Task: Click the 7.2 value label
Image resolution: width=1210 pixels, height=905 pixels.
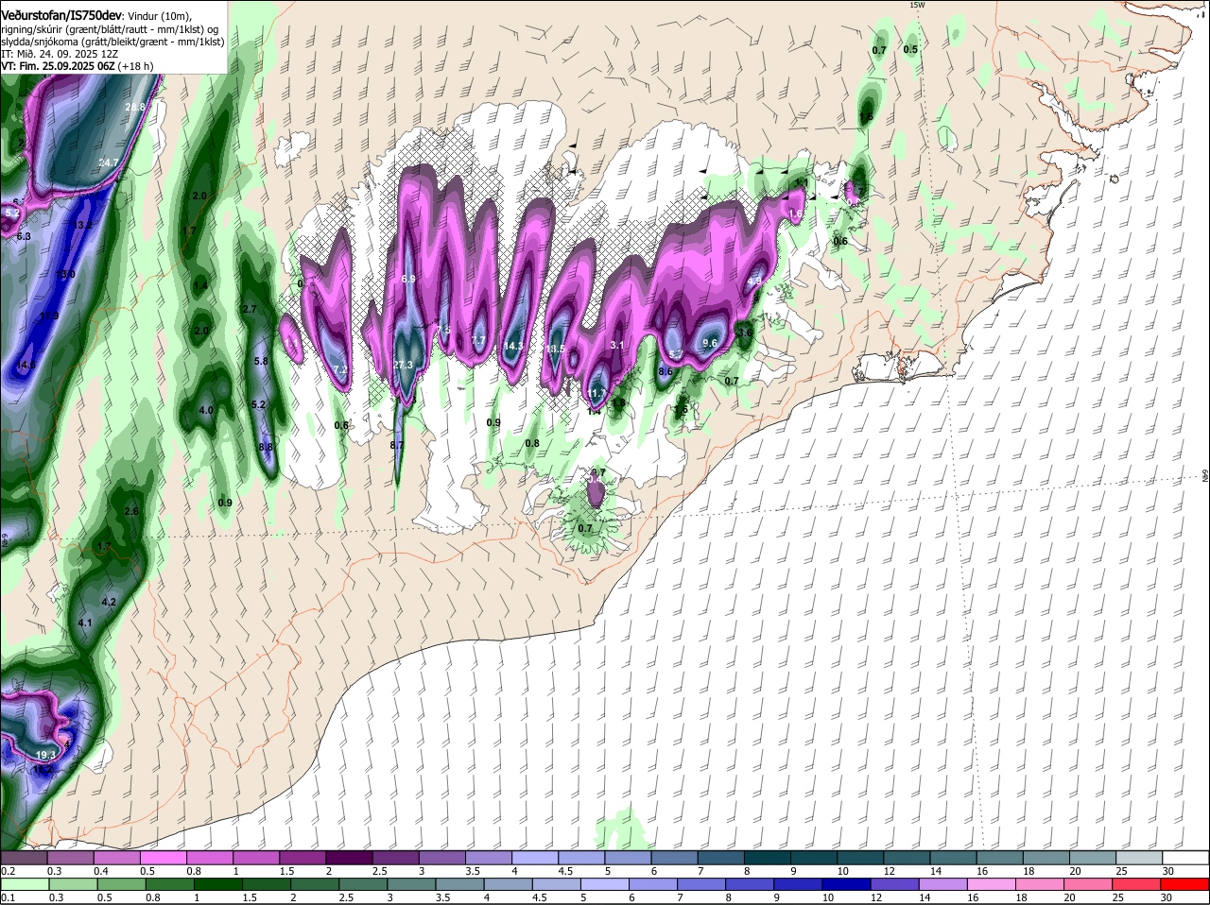Action: click(341, 369)
